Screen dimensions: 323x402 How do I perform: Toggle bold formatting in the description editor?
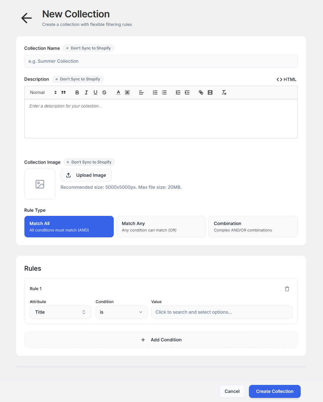tap(77, 92)
